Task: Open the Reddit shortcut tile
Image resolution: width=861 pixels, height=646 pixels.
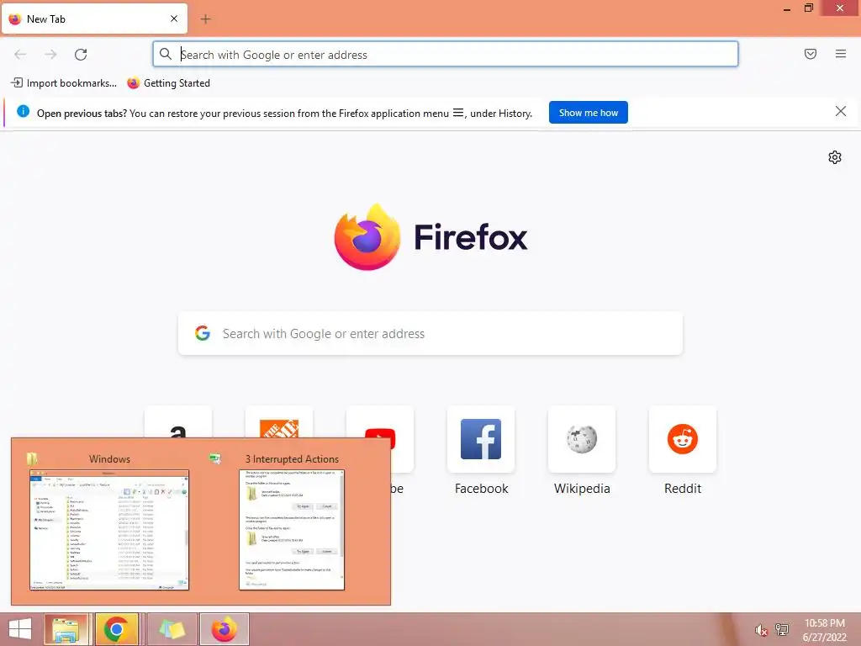Action: pos(683,439)
